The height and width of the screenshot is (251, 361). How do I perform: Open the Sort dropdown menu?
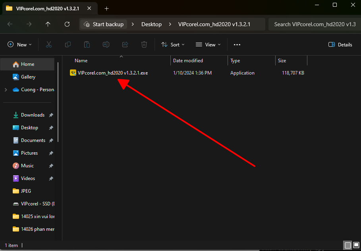coord(173,44)
